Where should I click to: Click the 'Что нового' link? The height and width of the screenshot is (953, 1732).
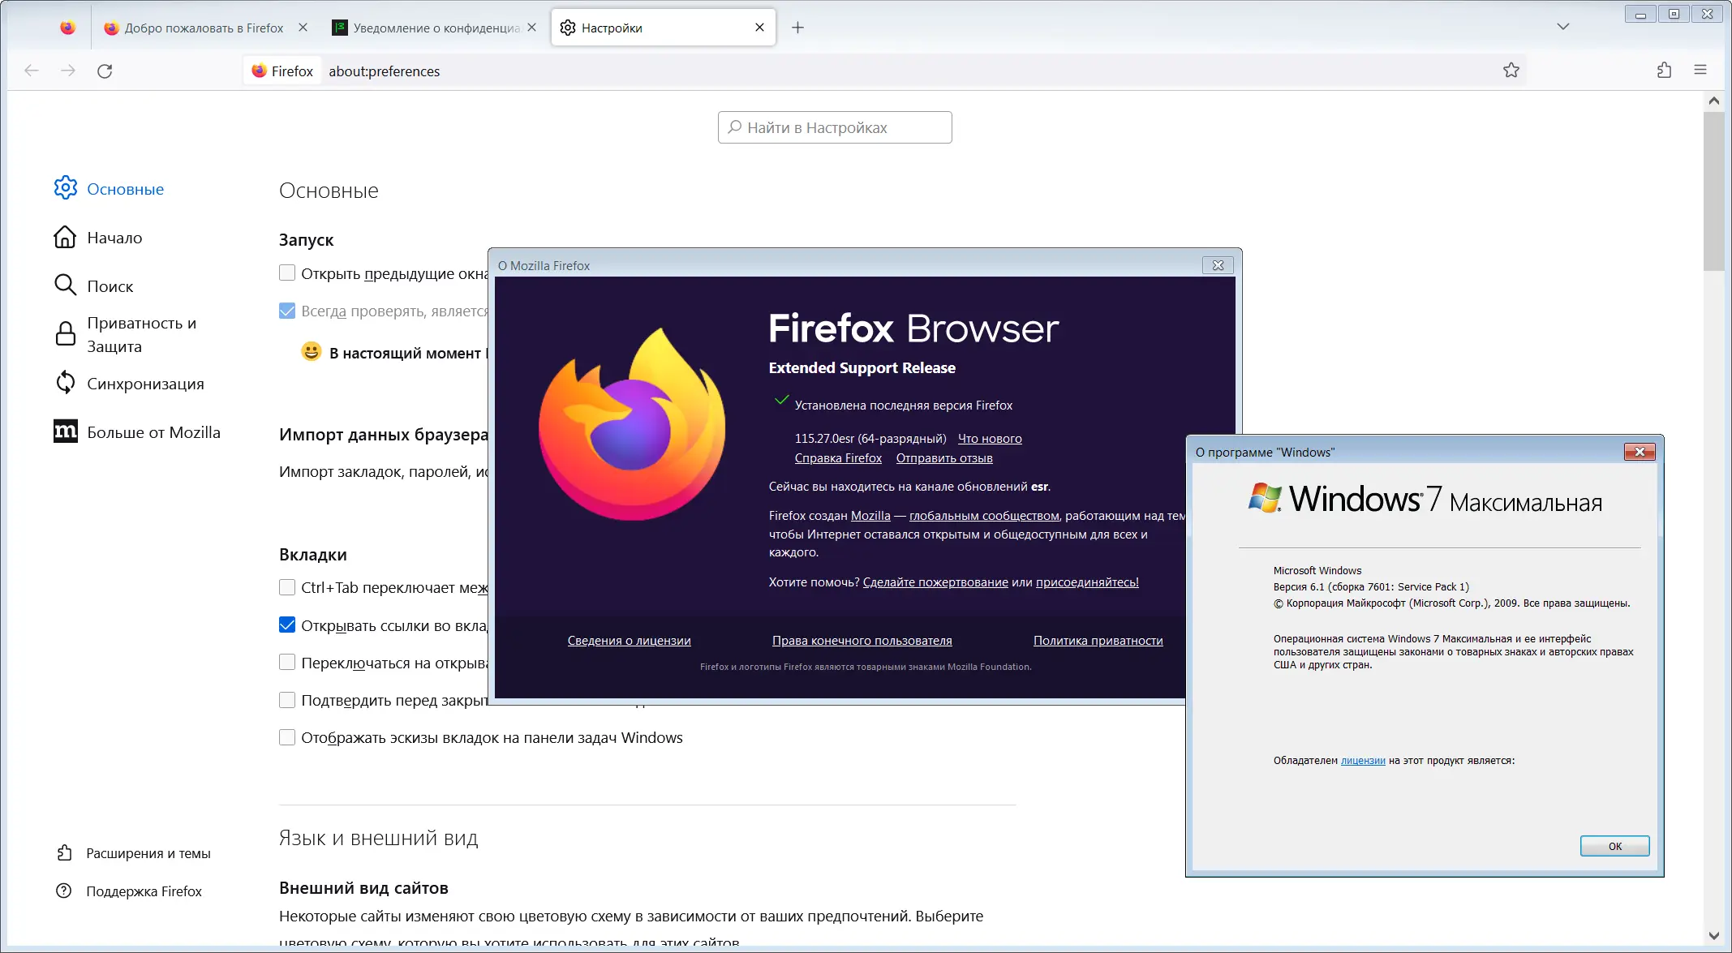tap(989, 439)
